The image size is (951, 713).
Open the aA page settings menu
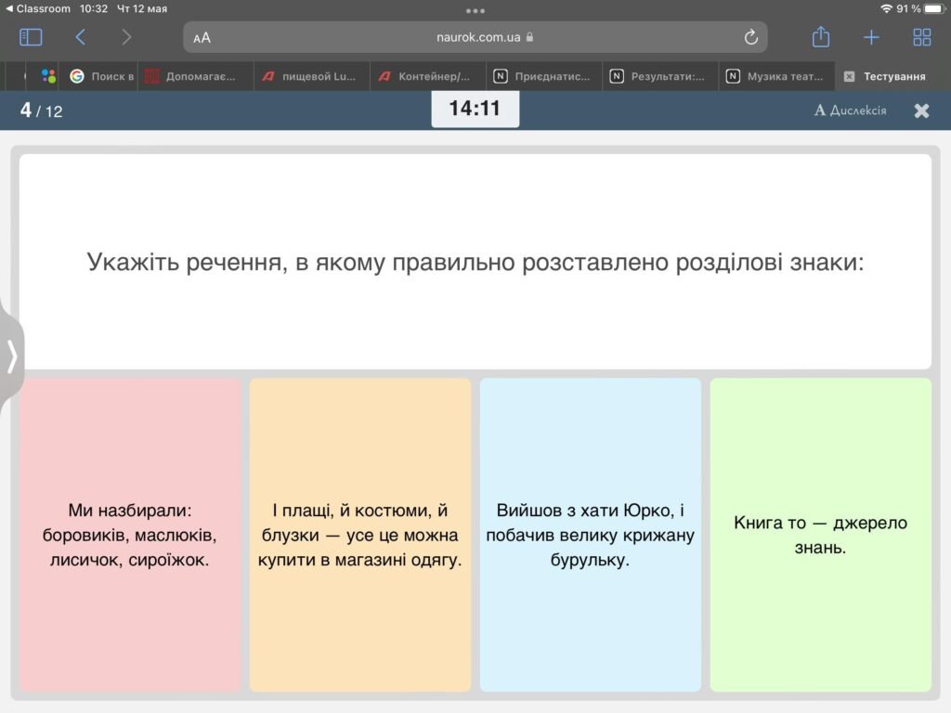[202, 38]
